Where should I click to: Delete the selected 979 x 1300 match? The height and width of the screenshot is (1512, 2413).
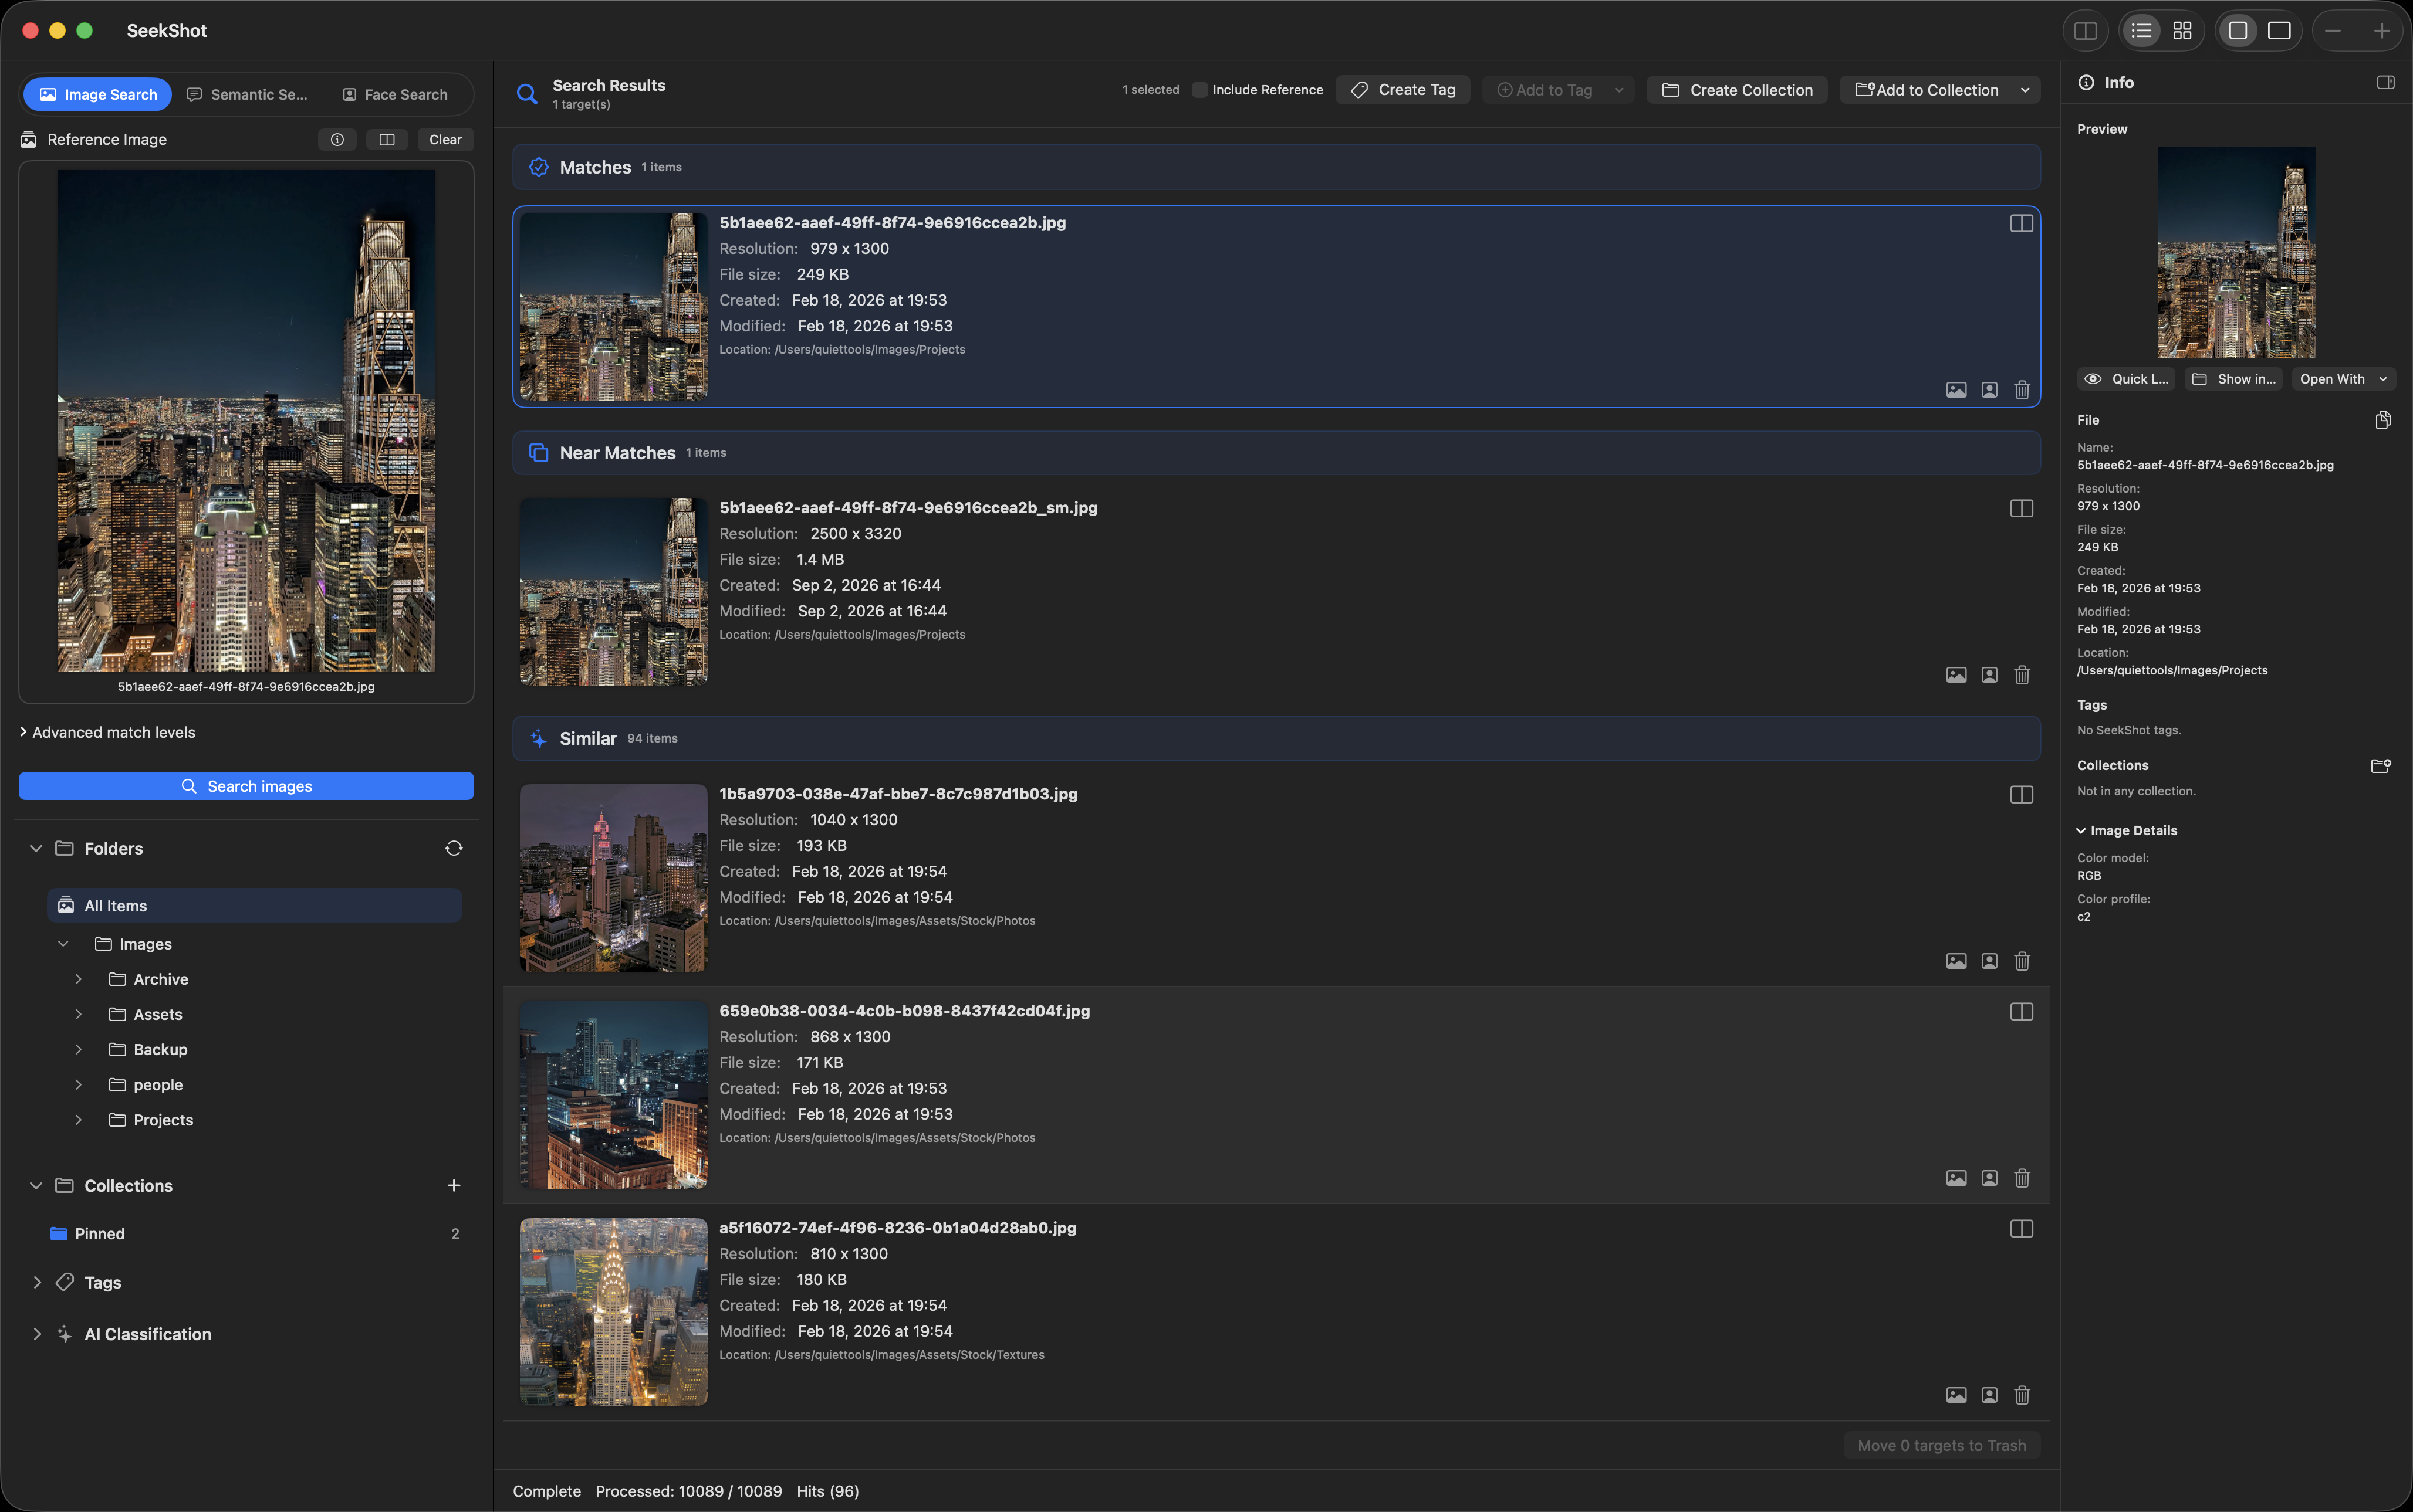point(2022,390)
